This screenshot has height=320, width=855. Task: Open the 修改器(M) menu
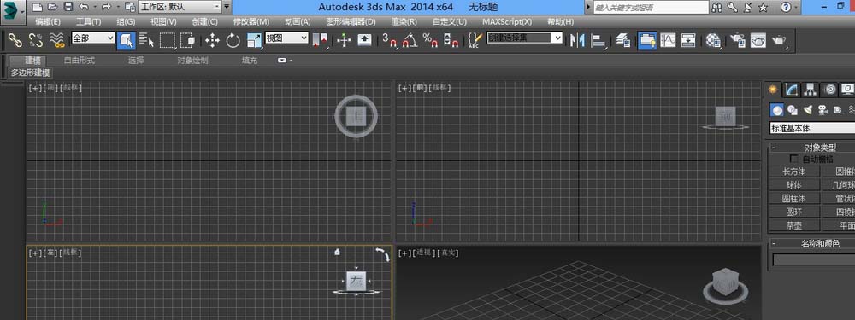coord(251,22)
